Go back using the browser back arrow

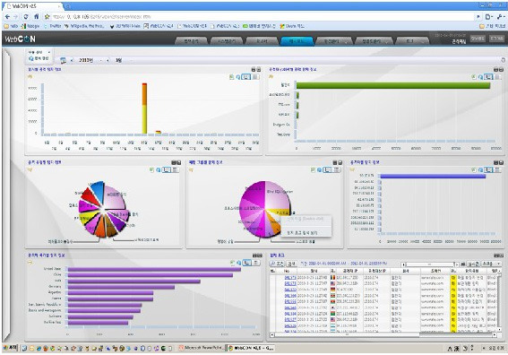[8, 16]
